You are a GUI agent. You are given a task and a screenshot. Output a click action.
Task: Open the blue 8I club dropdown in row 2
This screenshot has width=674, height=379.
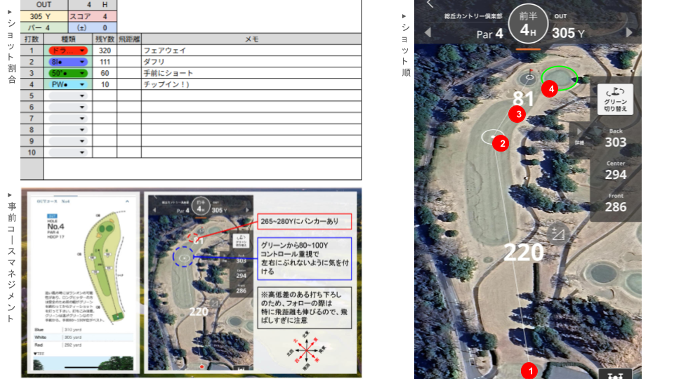click(x=82, y=62)
